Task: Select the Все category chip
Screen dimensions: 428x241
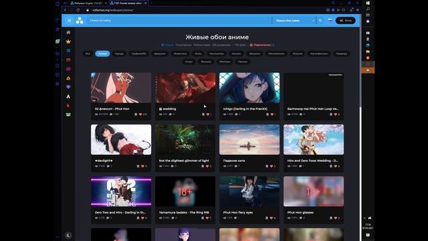Action: tap(88, 54)
